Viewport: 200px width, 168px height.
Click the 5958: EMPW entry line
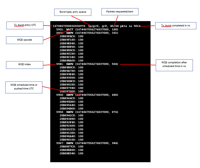pyautogui.click(x=87, y=112)
